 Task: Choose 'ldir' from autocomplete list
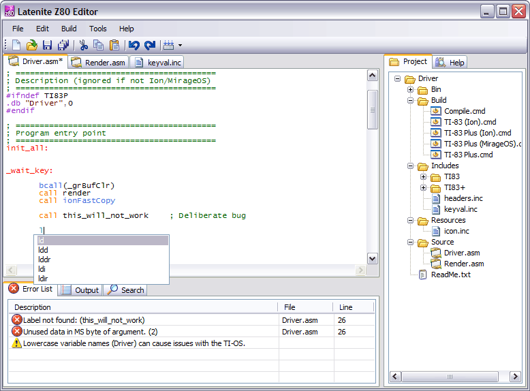103,279
